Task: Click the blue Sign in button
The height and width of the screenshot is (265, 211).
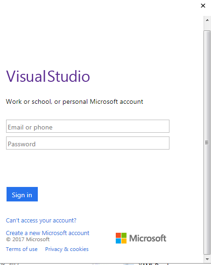Action: [22, 194]
